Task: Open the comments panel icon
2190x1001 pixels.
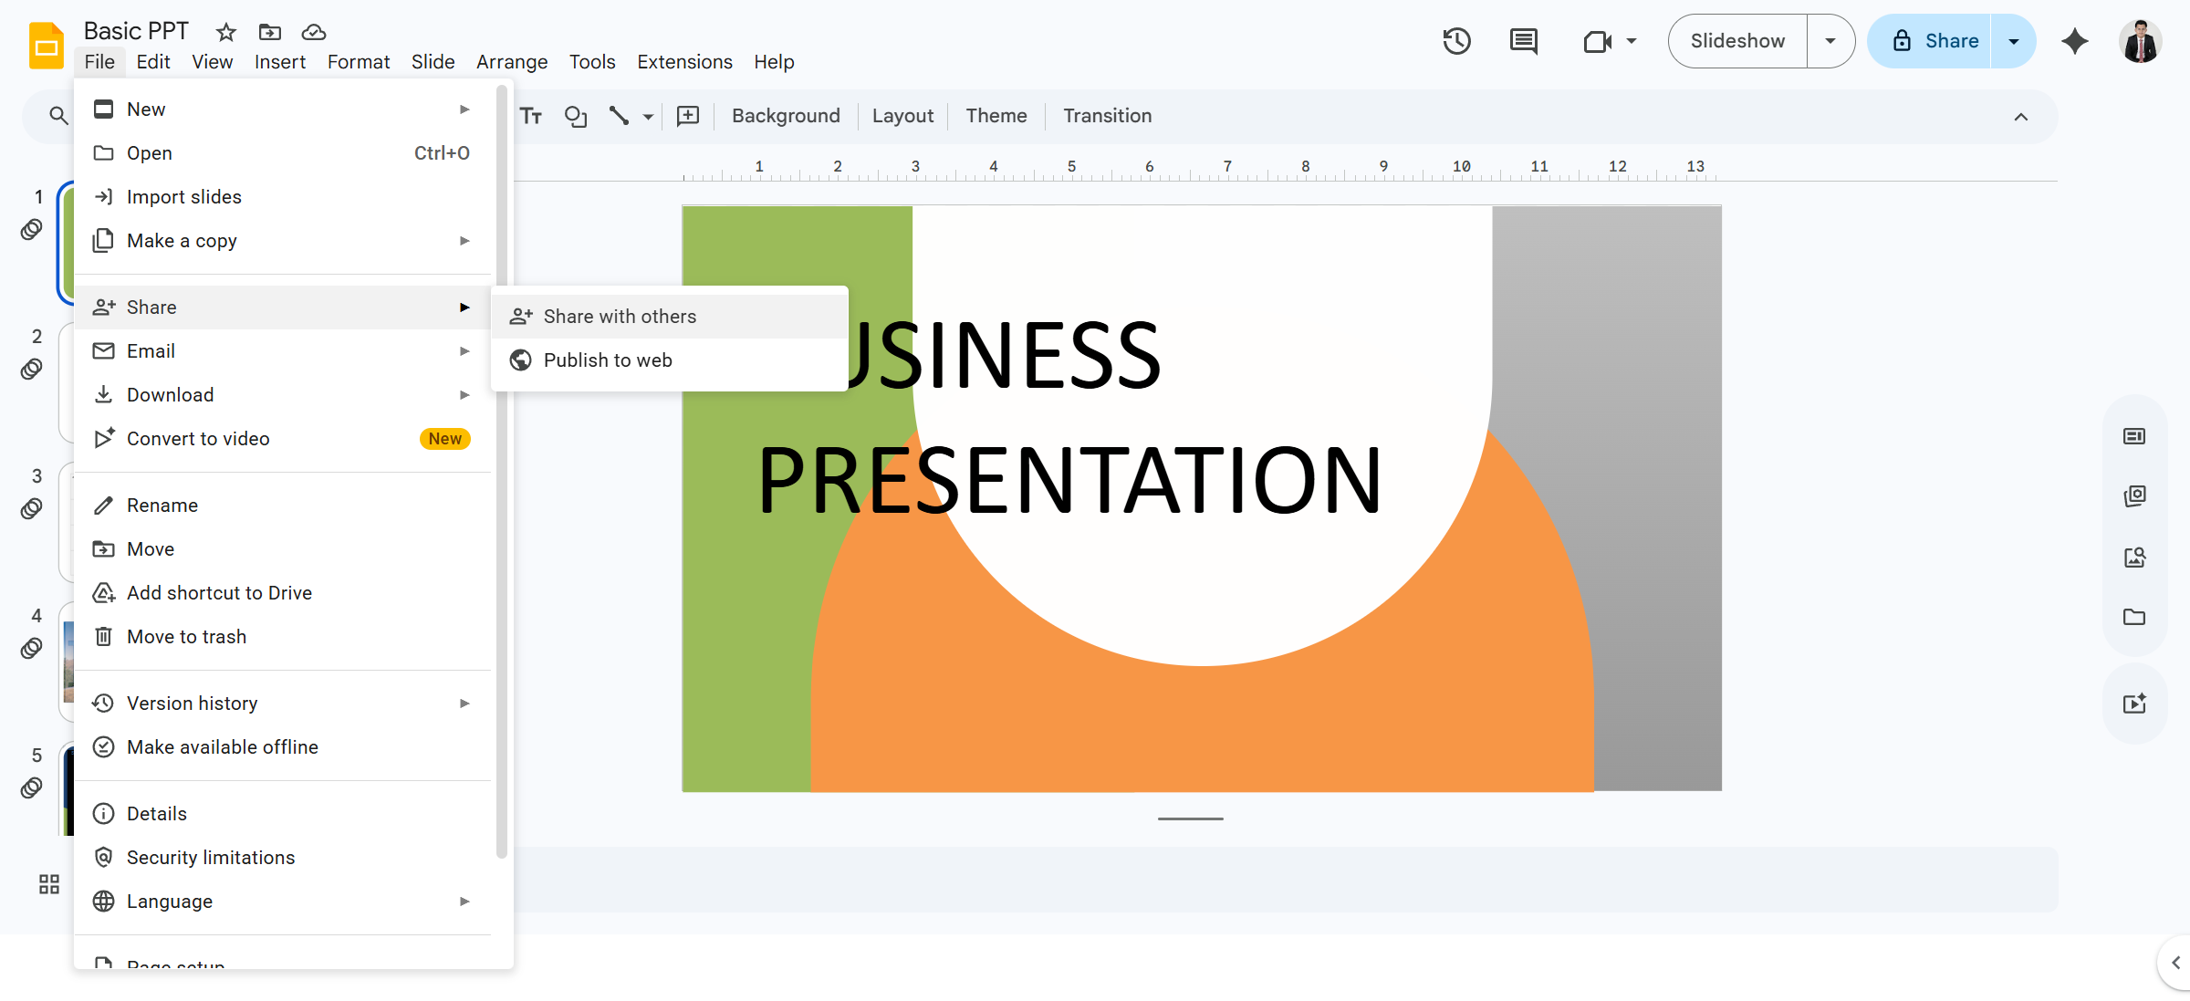Action: tap(1523, 41)
